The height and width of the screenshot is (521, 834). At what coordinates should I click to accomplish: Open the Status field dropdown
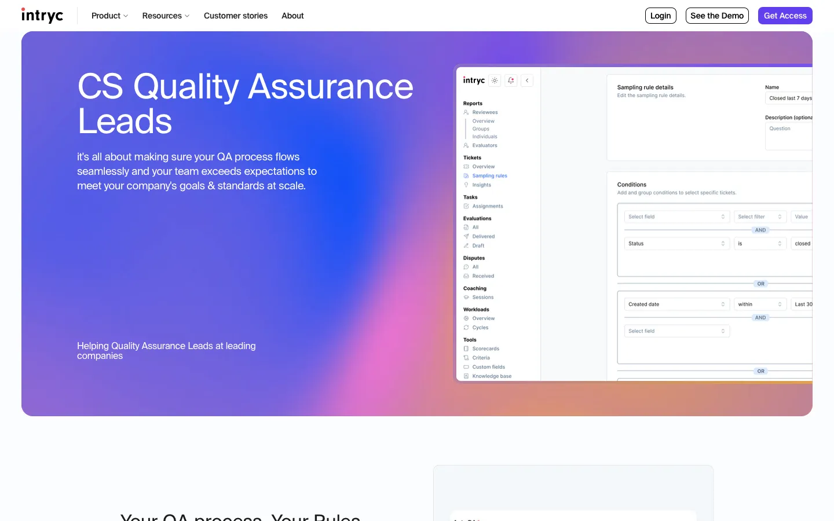click(x=676, y=244)
